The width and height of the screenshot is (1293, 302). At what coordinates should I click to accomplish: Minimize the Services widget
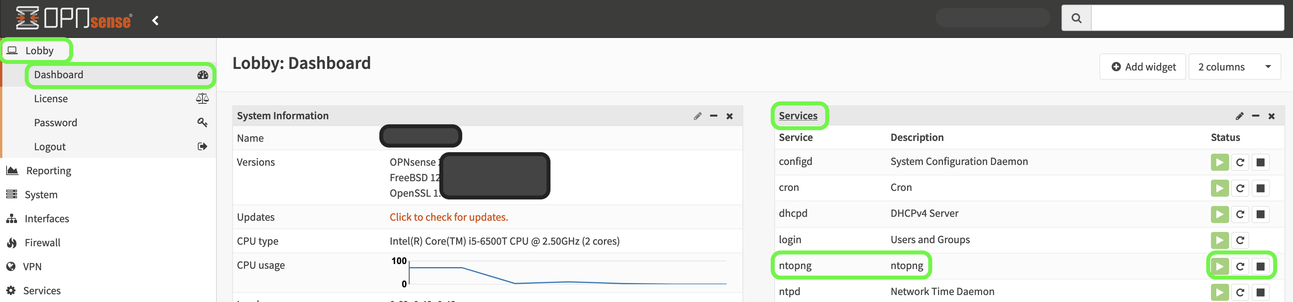[x=1255, y=116]
